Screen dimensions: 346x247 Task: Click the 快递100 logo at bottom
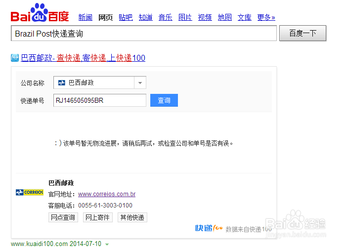209,228
